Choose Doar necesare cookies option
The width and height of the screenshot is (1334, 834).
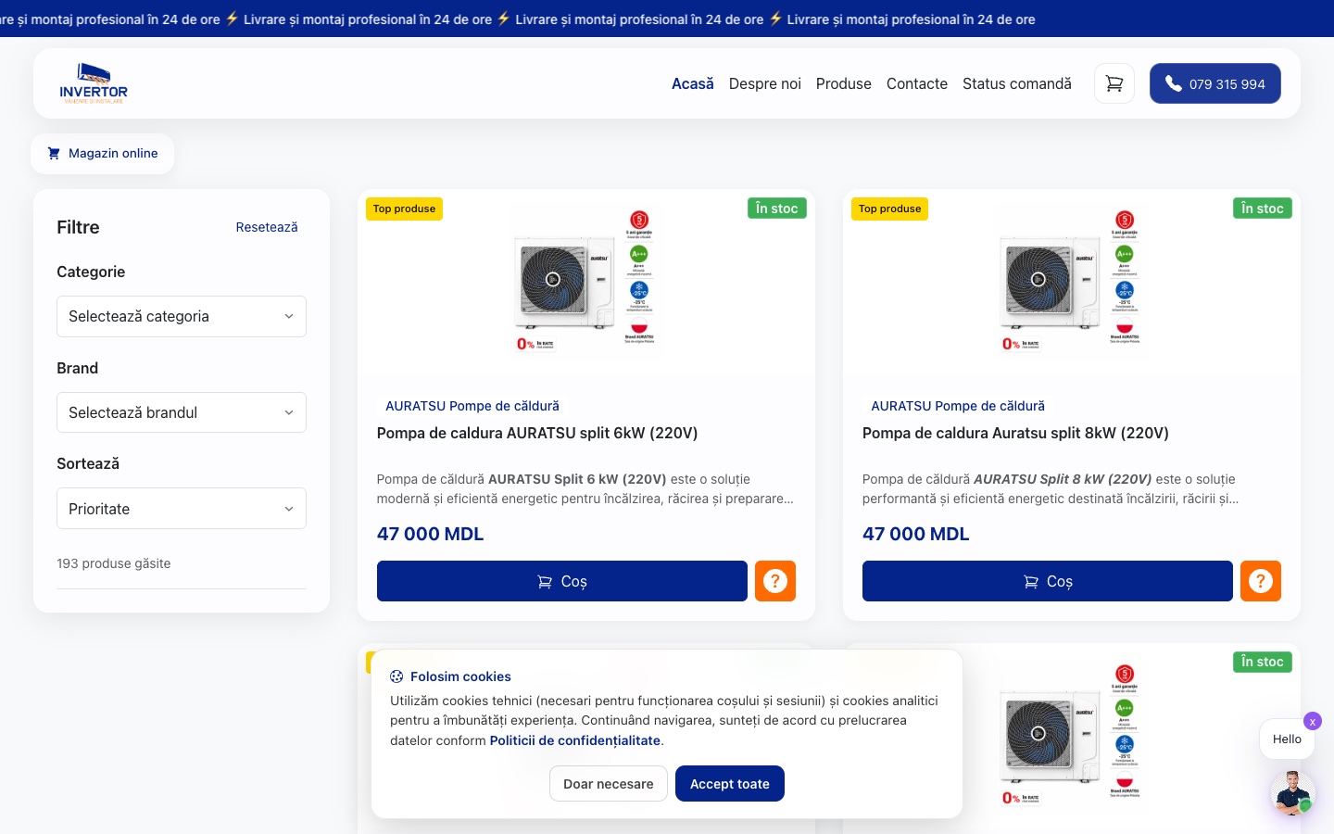point(609,784)
